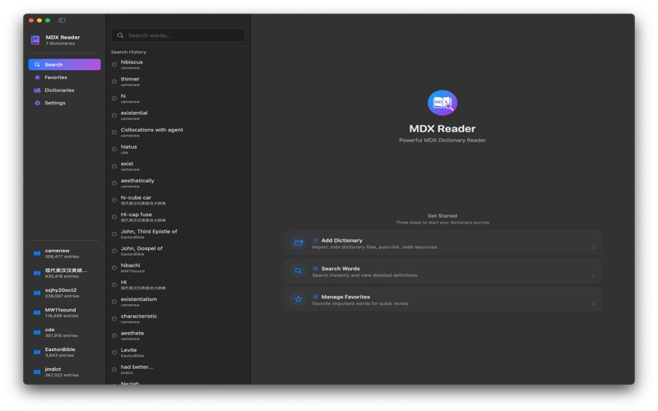Image resolution: width=658 pixels, height=411 pixels.
Task: Click the clock icon beside aesthete
Action: 114,335
